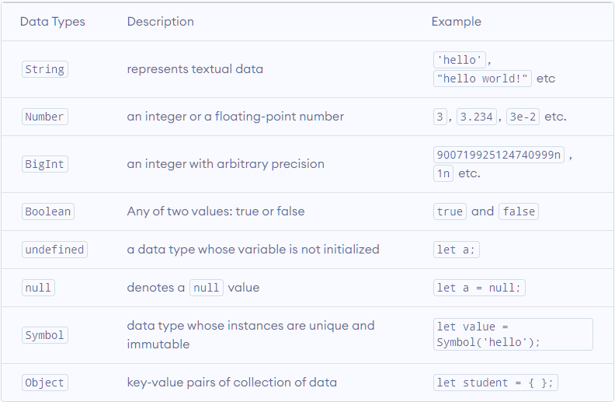Select the 900719925124740999n example

coord(499,155)
